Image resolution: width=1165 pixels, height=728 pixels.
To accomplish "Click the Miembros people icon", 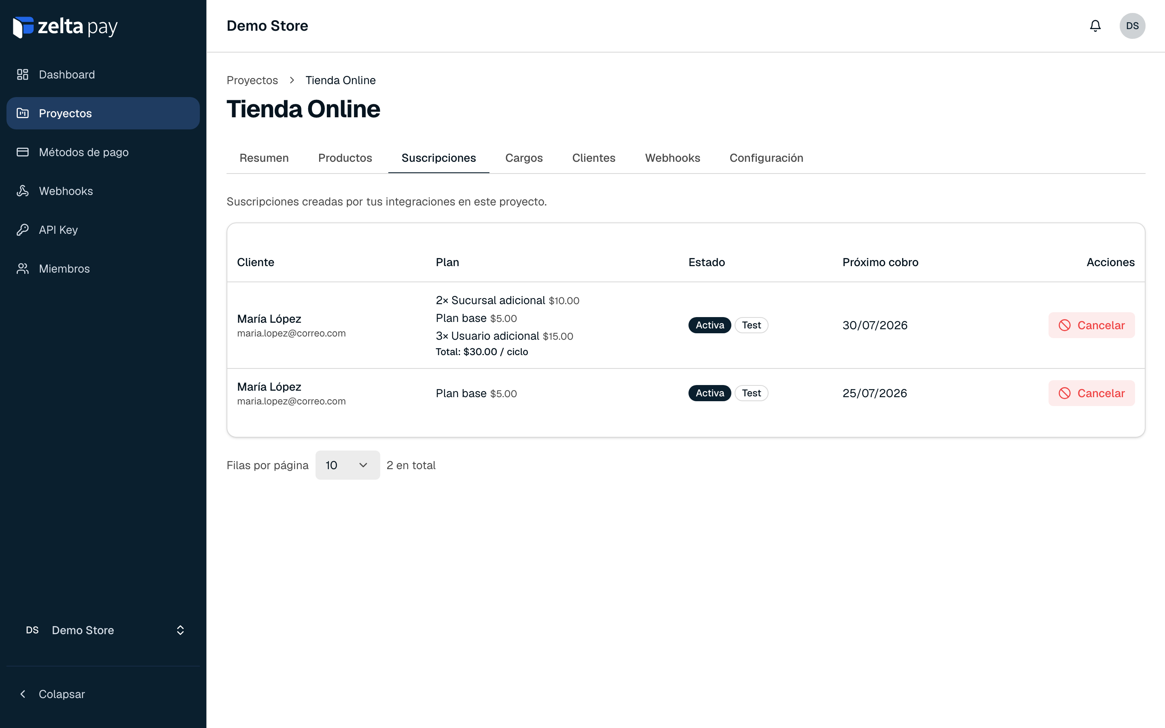I will [x=23, y=269].
